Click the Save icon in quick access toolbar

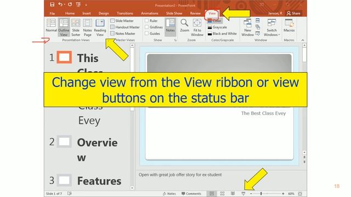[52, 4]
